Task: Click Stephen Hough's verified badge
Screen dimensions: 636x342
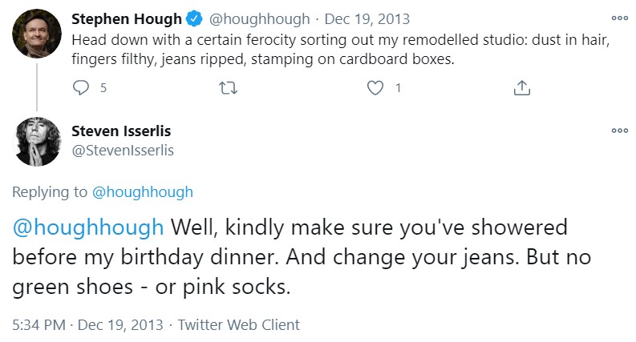Action: 194,18
